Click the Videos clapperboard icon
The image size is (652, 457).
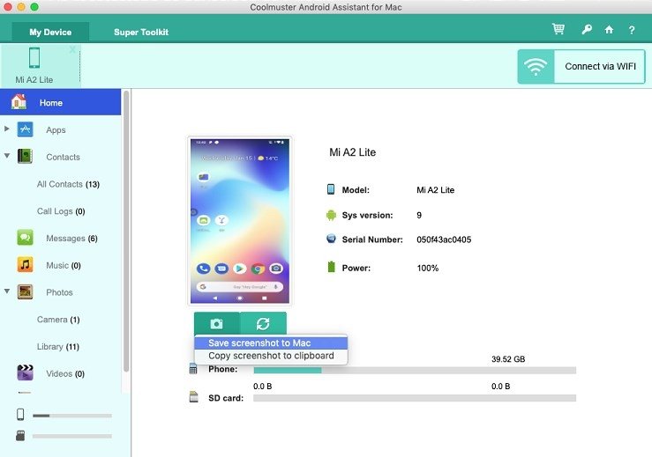pyautogui.click(x=25, y=372)
